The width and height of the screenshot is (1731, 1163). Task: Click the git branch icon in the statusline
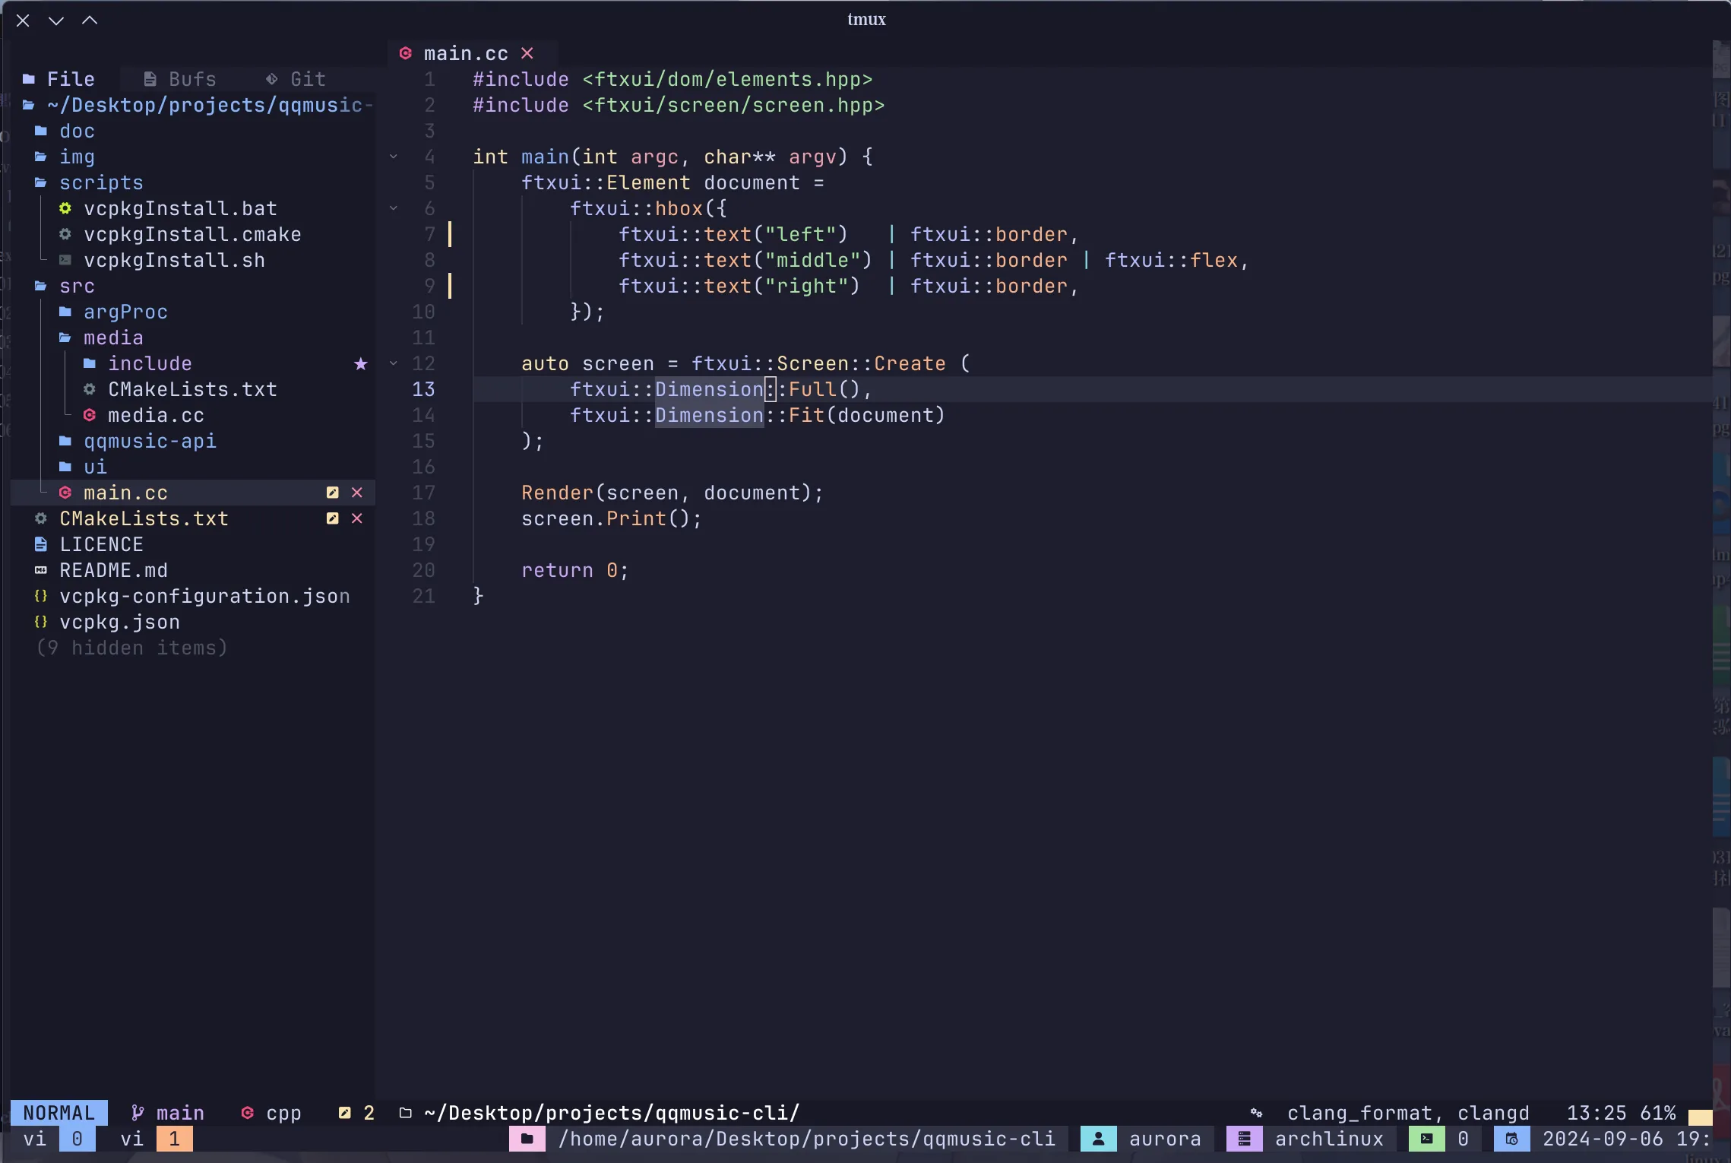[138, 1113]
